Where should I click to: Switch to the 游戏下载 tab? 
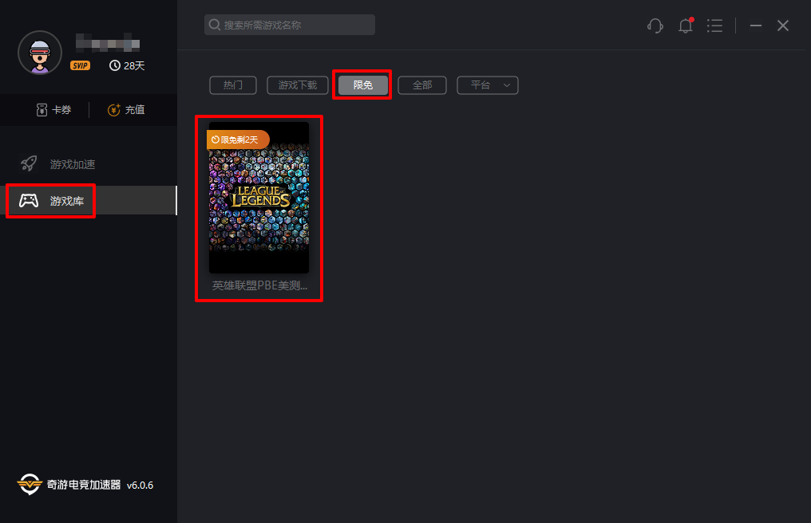click(x=297, y=85)
